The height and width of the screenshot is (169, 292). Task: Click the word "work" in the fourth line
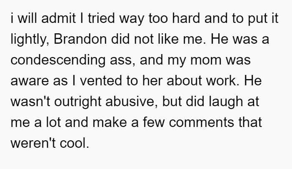tap(221, 81)
